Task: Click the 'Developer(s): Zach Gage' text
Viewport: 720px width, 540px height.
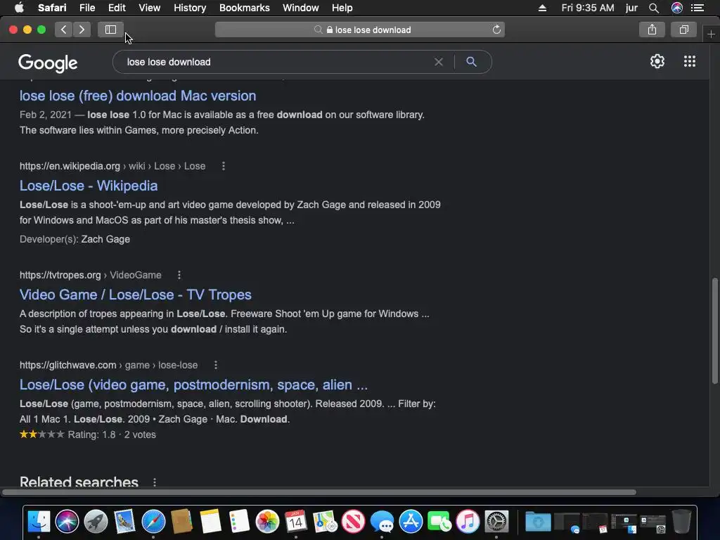Action: [x=75, y=239]
